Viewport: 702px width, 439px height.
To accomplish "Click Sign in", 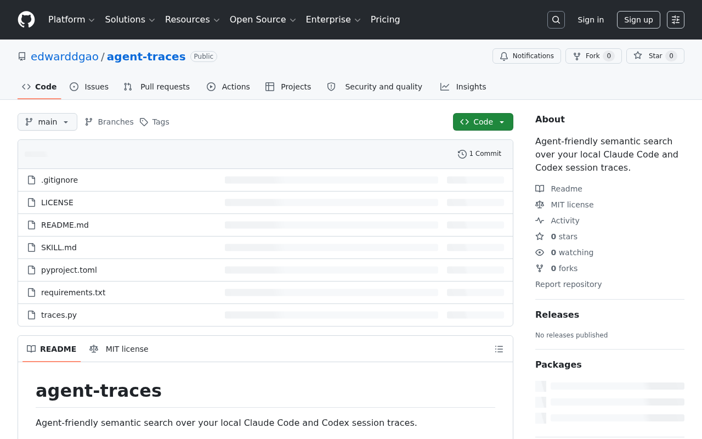I will pos(591,20).
